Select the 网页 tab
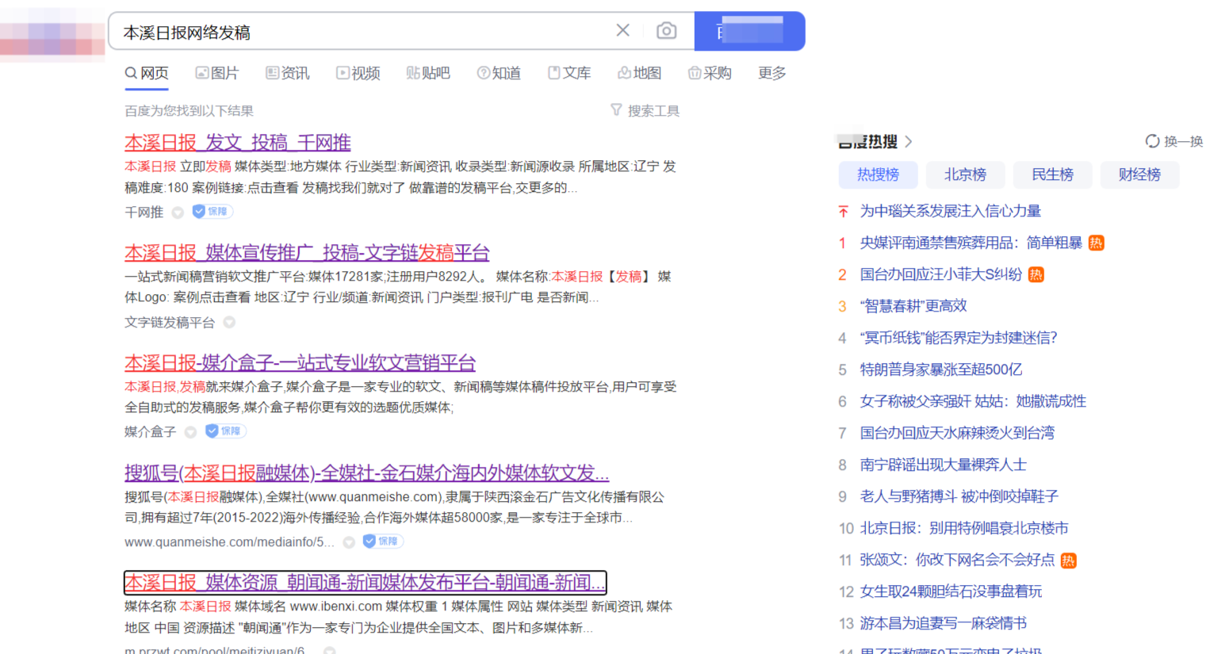The height and width of the screenshot is (654, 1210). (x=147, y=73)
